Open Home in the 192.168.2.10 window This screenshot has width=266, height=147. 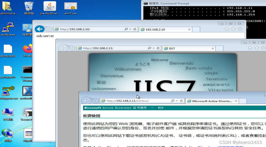(227, 29)
